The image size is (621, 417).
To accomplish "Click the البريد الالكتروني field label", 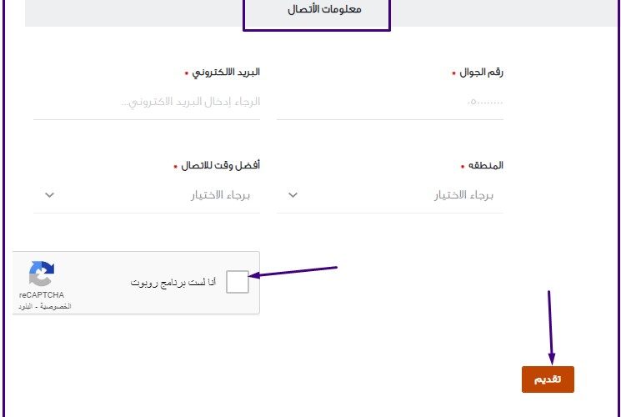I will 226,73.
